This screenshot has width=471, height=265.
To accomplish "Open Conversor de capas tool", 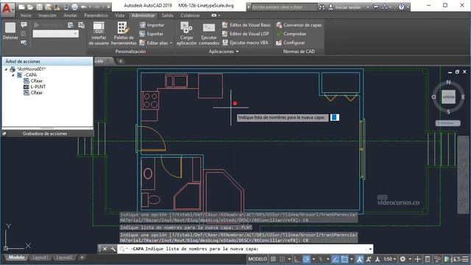I will coord(299,25).
